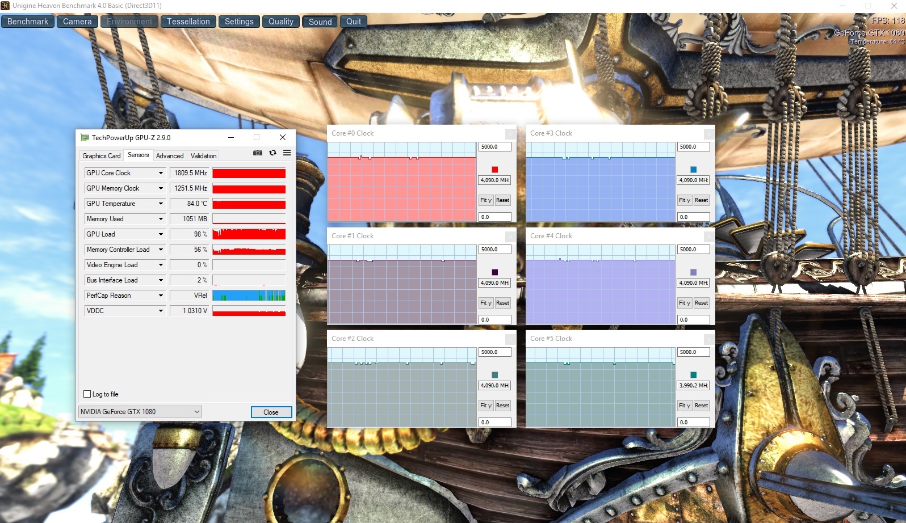Click Fit y on the Core #0 Clock graph
906x523 pixels.
coord(486,200)
